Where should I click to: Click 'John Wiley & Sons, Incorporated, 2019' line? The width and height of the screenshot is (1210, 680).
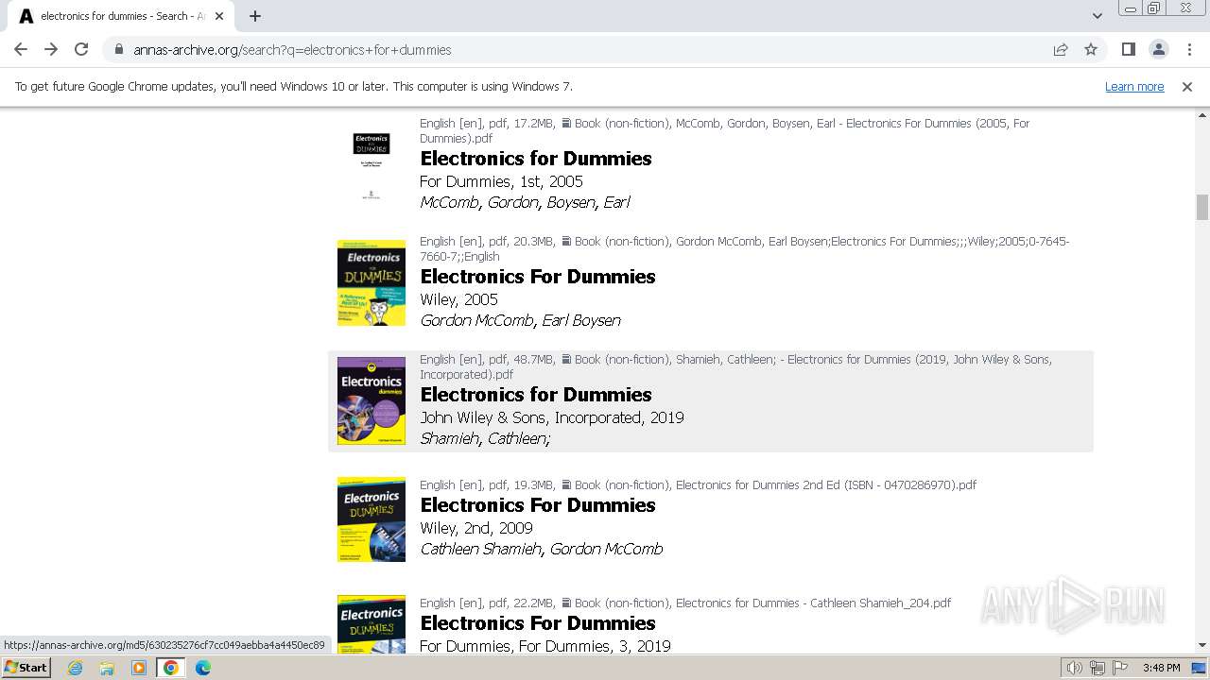pos(552,417)
